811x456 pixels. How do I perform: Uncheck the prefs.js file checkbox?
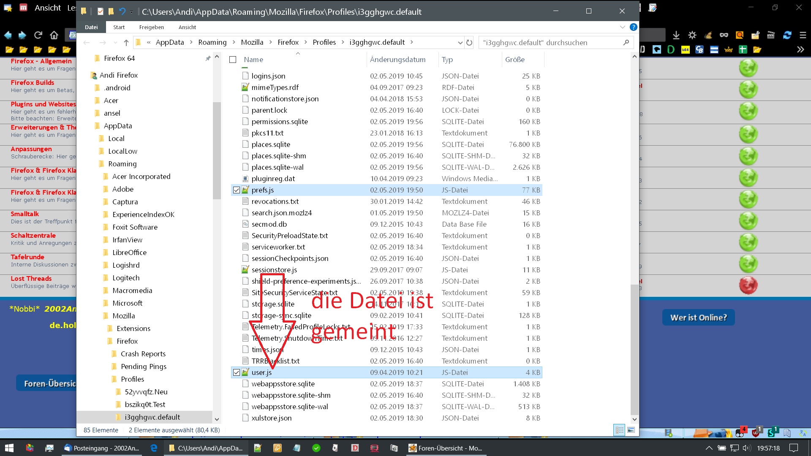point(237,190)
